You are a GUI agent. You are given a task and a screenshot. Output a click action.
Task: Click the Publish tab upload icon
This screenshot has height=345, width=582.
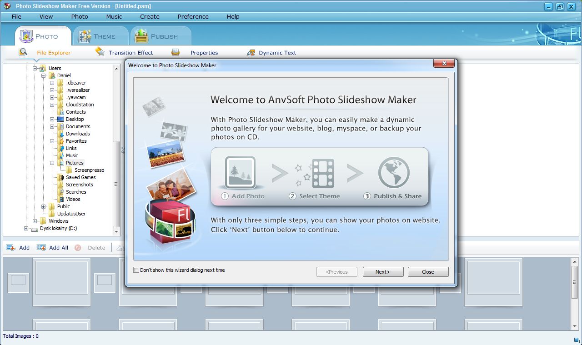(142, 36)
